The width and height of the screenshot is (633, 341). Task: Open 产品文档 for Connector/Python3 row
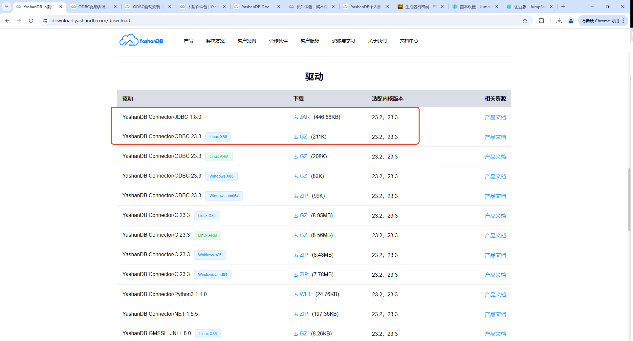[495, 294]
